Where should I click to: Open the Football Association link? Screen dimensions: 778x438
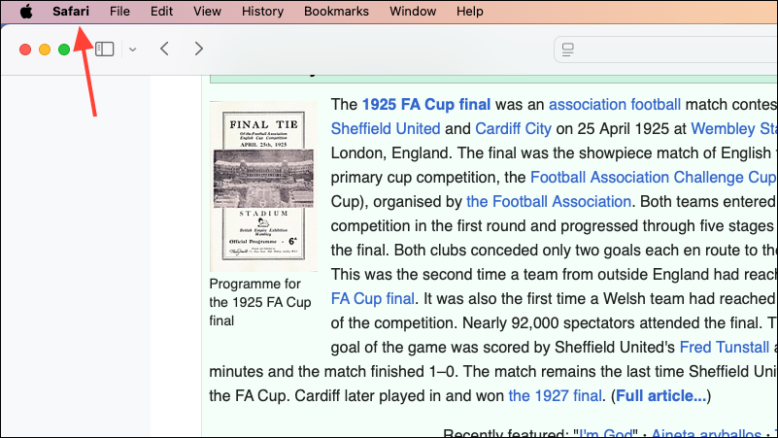[549, 201]
